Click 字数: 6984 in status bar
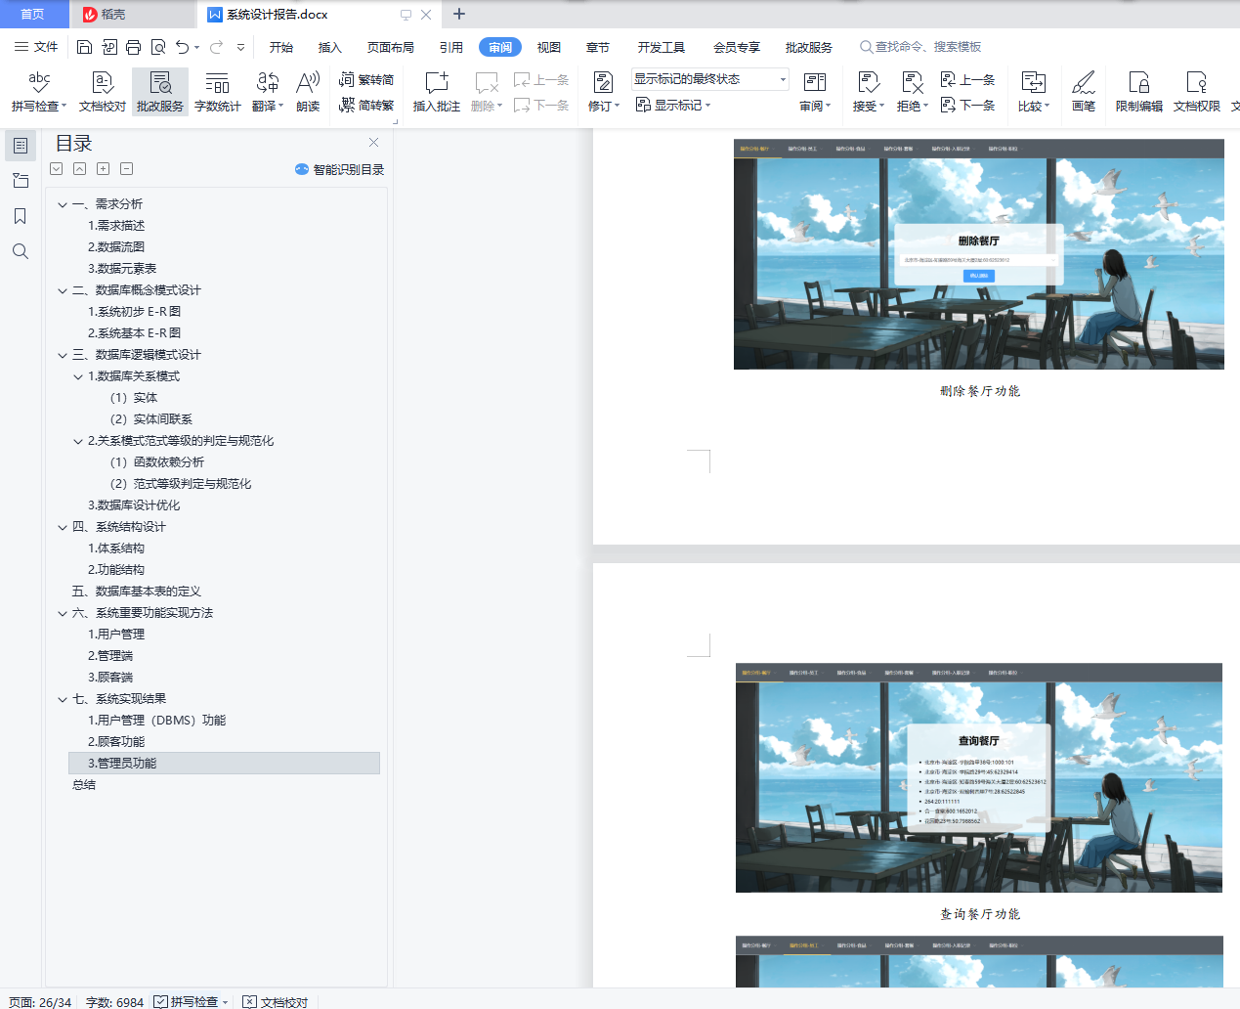Image resolution: width=1240 pixels, height=1009 pixels. click(114, 1002)
